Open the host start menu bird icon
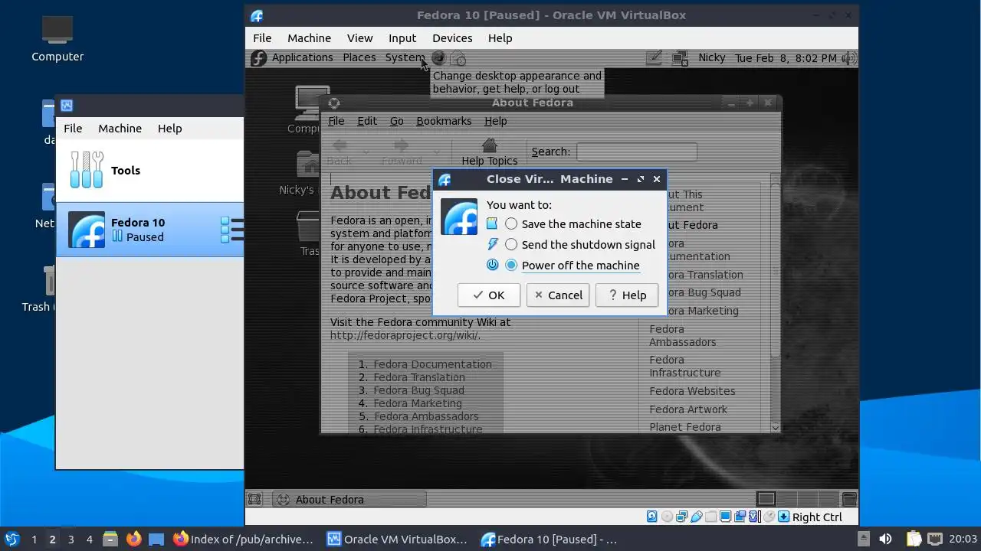Screen dimensions: 981x551 click(11, 539)
